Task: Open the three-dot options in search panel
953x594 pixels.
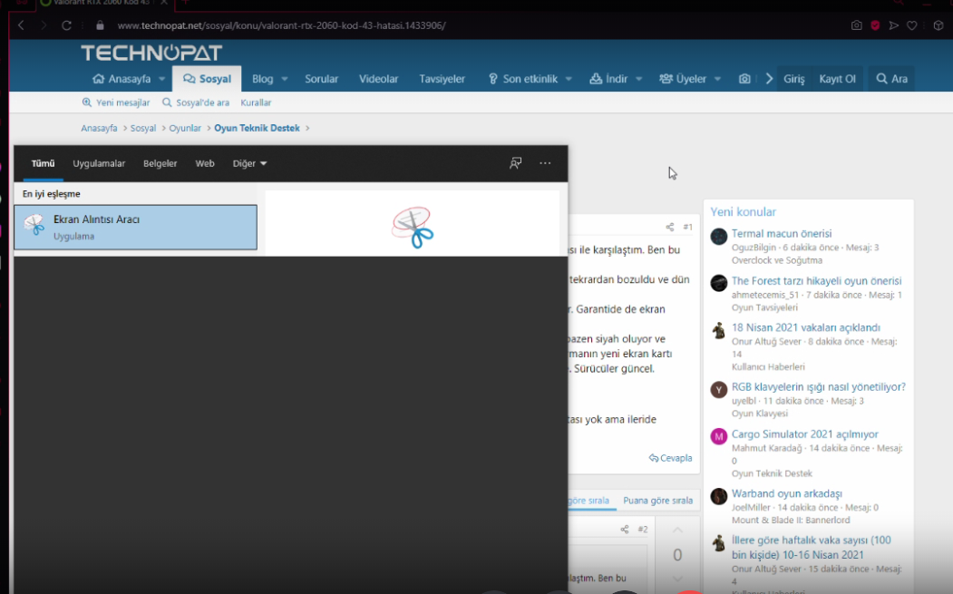Action: click(x=545, y=163)
